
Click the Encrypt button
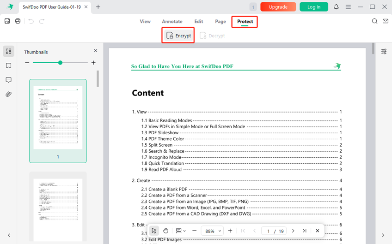(178, 36)
